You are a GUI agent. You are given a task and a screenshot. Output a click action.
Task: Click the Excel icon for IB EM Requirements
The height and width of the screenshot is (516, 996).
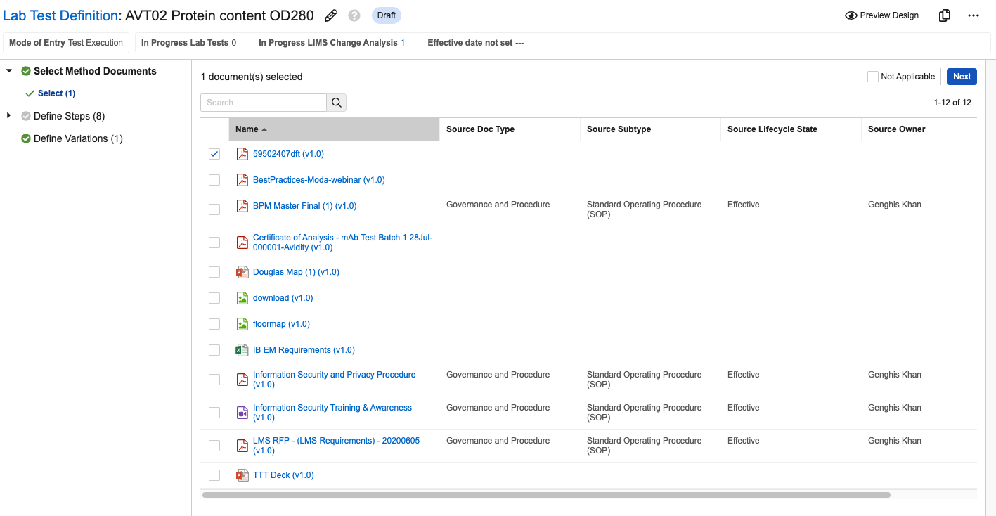[x=242, y=350]
